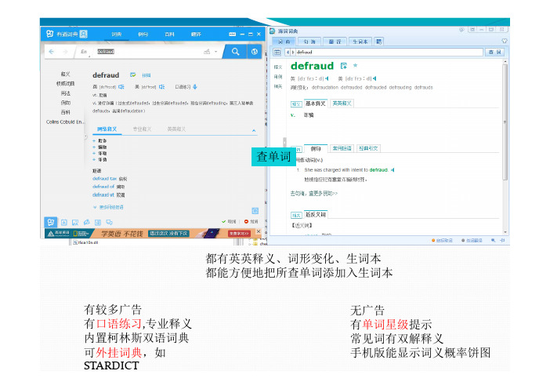Open the 'defraud tax' phrase link
The width and height of the screenshot is (550, 389).
point(104,179)
